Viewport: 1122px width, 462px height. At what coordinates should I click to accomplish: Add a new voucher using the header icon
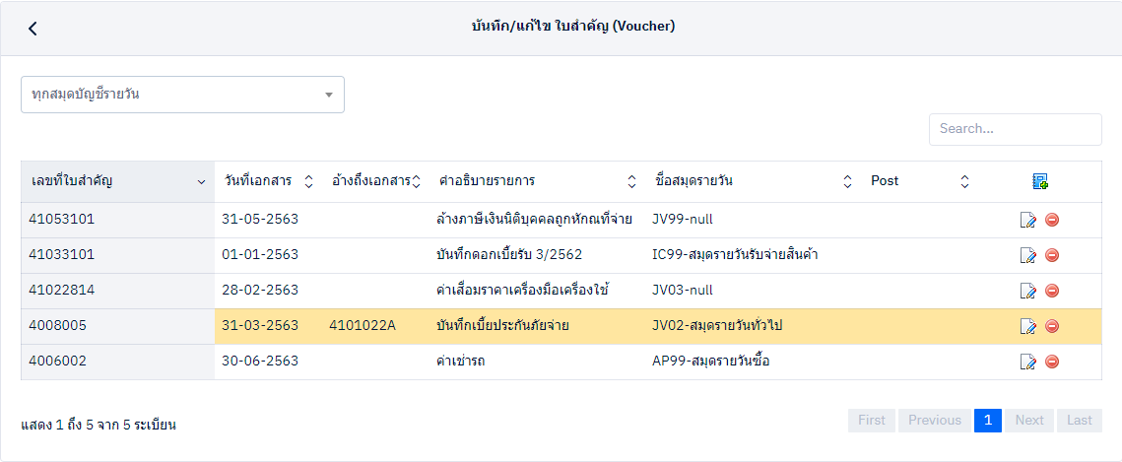[x=1040, y=181]
